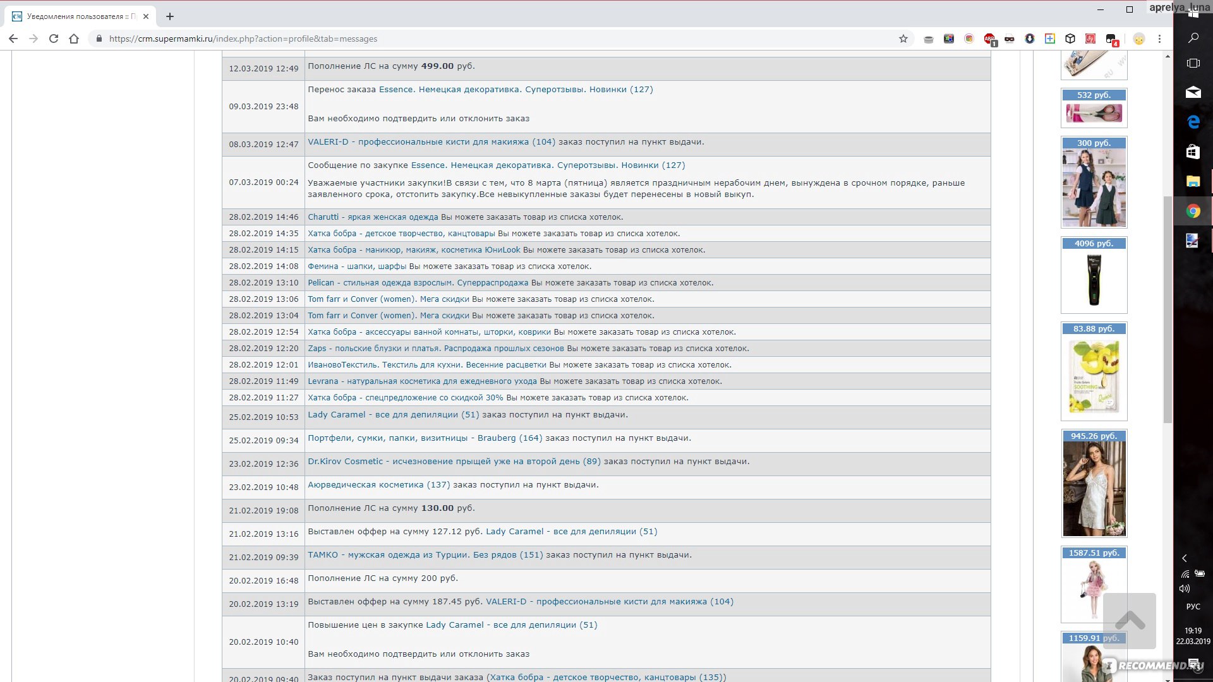Open the Chrome three-dot menu
Viewport: 1213px width, 682px height.
pyautogui.click(x=1159, y=39)
